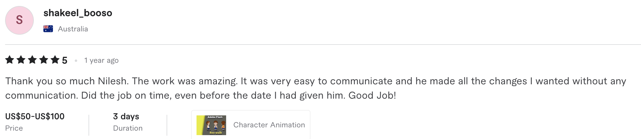Click the 'Good Job!' review ending text

pos(372,95)
